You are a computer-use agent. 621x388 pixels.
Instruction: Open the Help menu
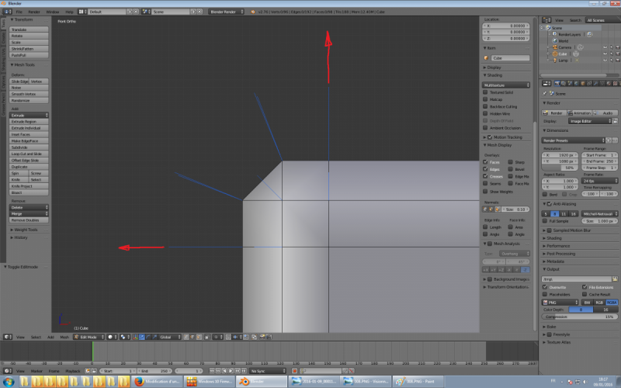[69, 12]
